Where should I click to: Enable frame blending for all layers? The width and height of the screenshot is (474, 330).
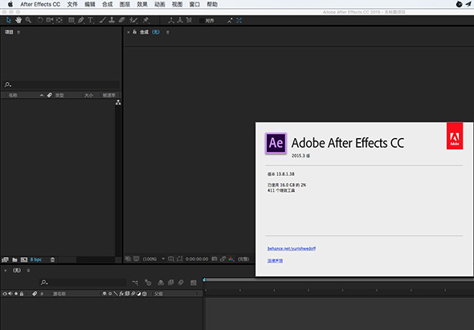[171, 283]
